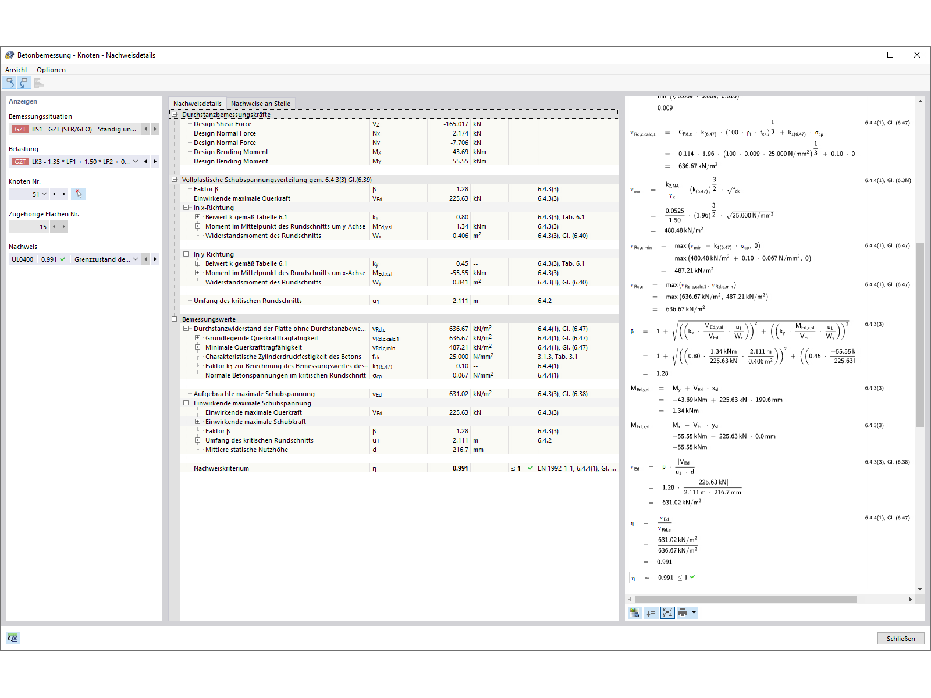The height and width of the screenshot is (698, 931).
Task: Click the image export icon below formulas
Action: pos(635,612)
